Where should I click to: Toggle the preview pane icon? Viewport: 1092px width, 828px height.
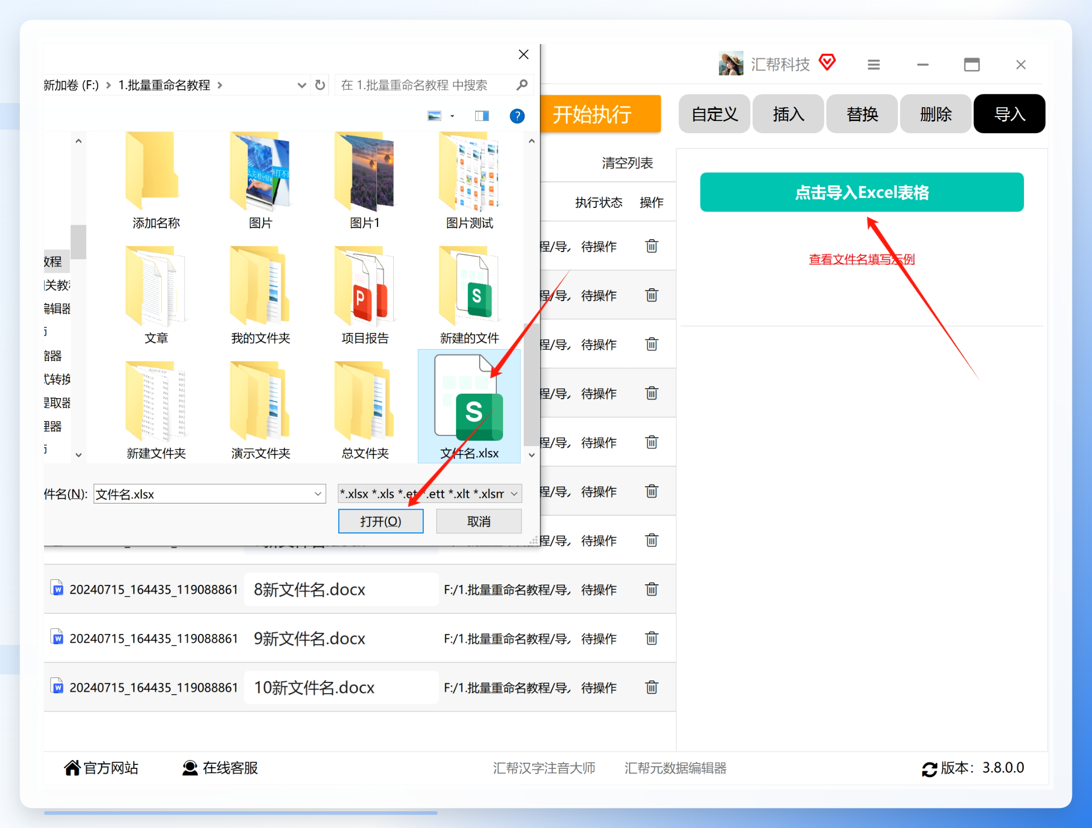click(482, 116)
